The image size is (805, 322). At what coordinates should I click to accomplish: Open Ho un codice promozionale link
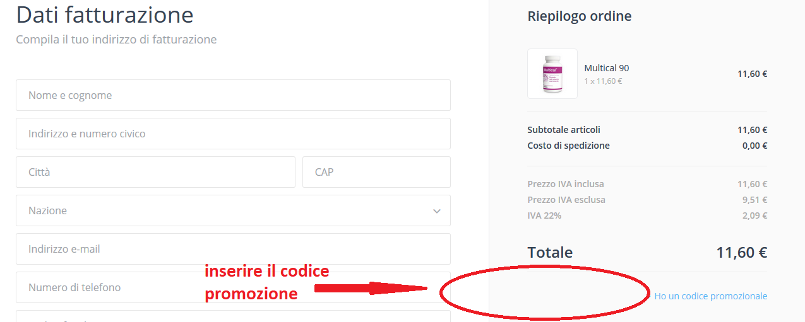pyautogui.click(x=711, y=296)
